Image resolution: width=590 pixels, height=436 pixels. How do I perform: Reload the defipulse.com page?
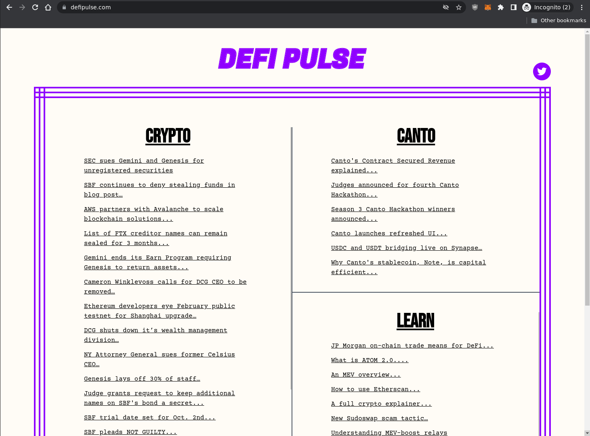(x=35, y=7)
